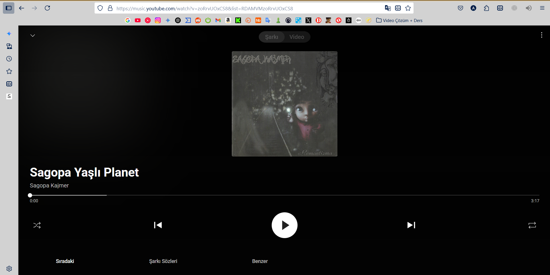Open the AI chatbot sparkle sidebar panel
The height and width of the screenshot is (275, 550).
tap(9, 33)
